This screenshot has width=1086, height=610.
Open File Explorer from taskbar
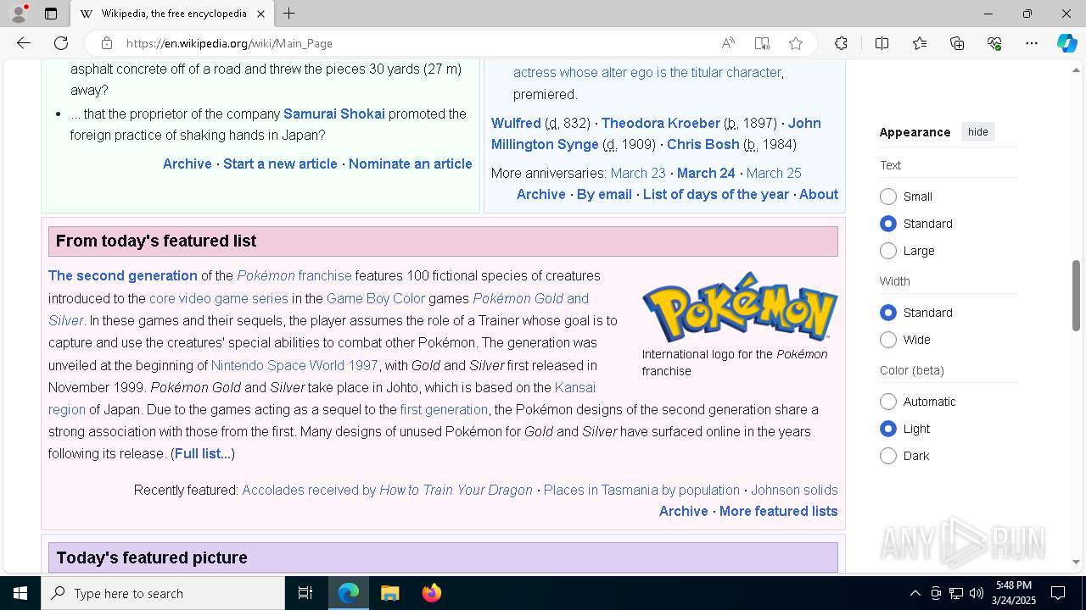[x=389, y=593]
